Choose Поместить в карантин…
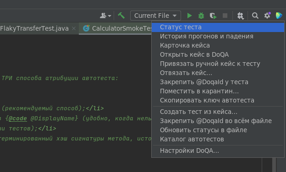This screenshot has width=286, height=172. 218,91
